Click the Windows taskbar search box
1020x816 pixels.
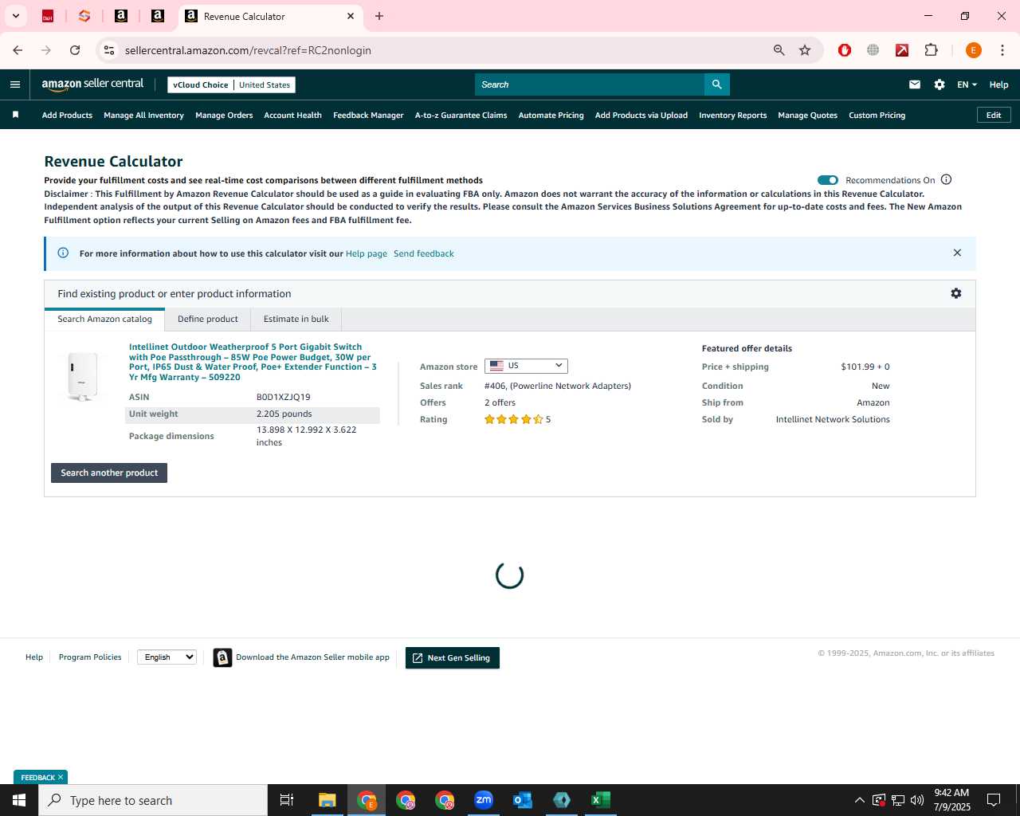(x=153, y=800)
